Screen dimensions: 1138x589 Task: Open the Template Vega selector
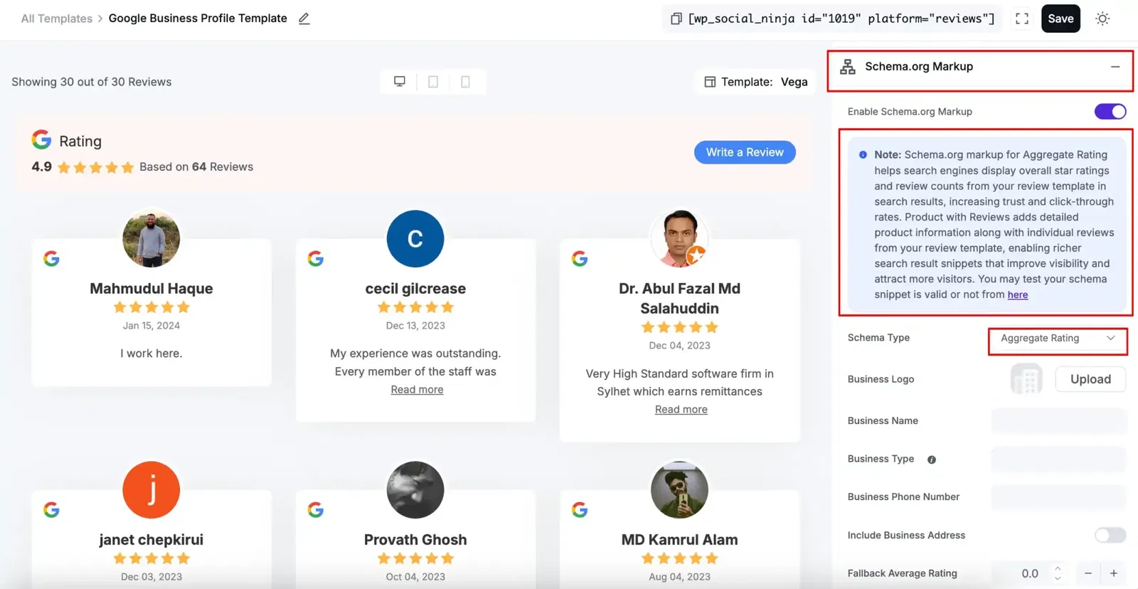pyautogui.click(x=755, y=82)
